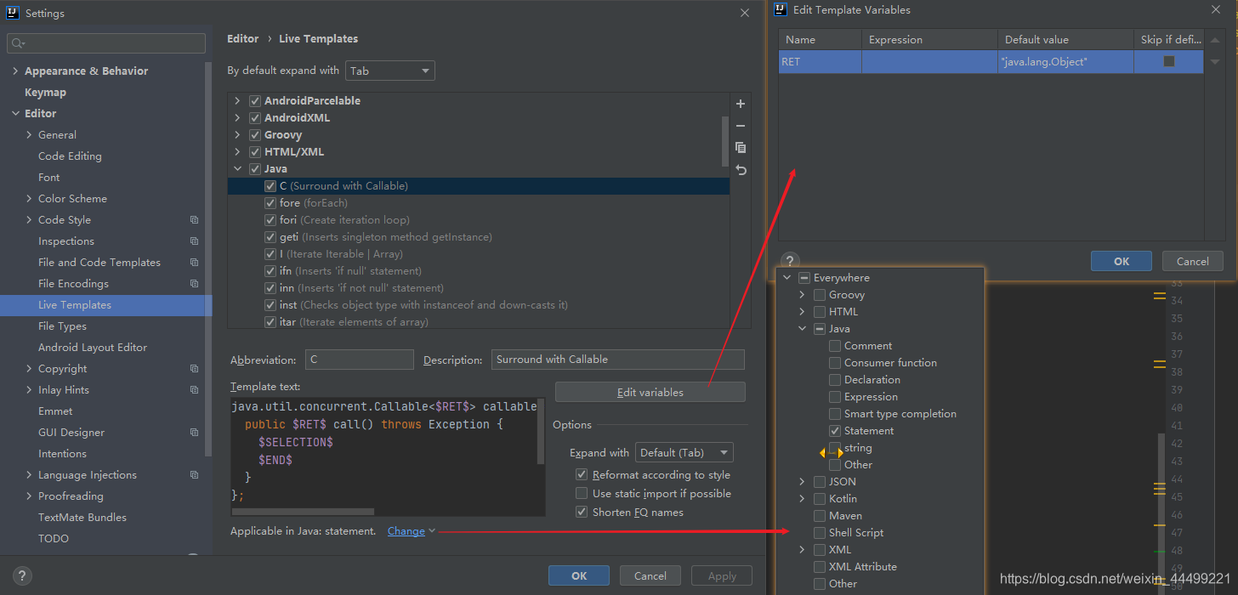Click OK in Edit Template Variables

1122,261
